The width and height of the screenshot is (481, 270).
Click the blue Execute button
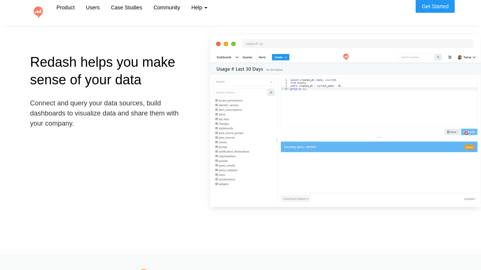(469, 132)
